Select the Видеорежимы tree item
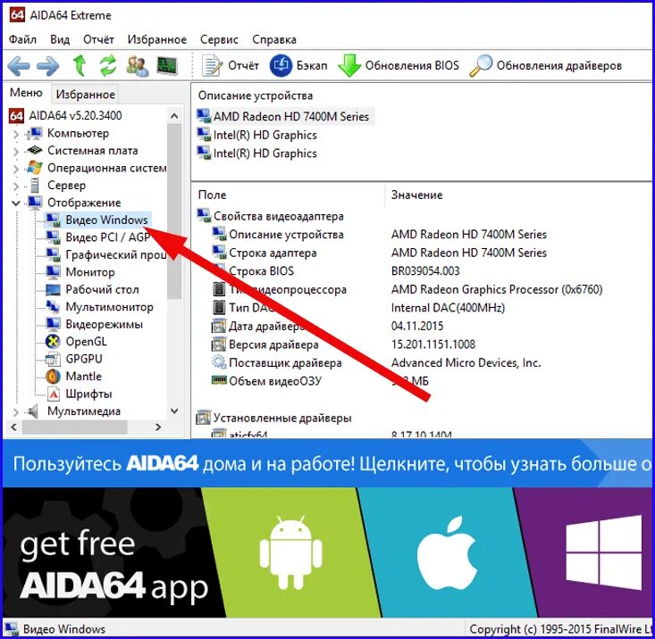The width and height of the screenshot is (655, 639). click(x=94, y=324)
